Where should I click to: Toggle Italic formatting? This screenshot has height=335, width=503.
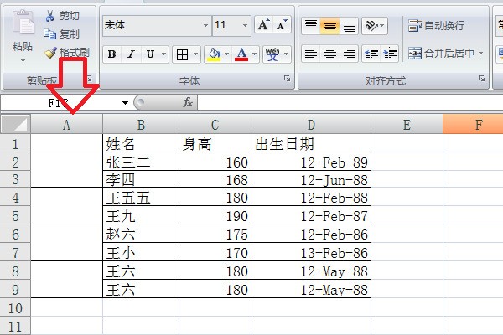[x=131, y=54]
